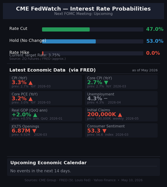
Task: Click the flat dash indicator beside Unemployment 4.3%
Action: [106, 98]
